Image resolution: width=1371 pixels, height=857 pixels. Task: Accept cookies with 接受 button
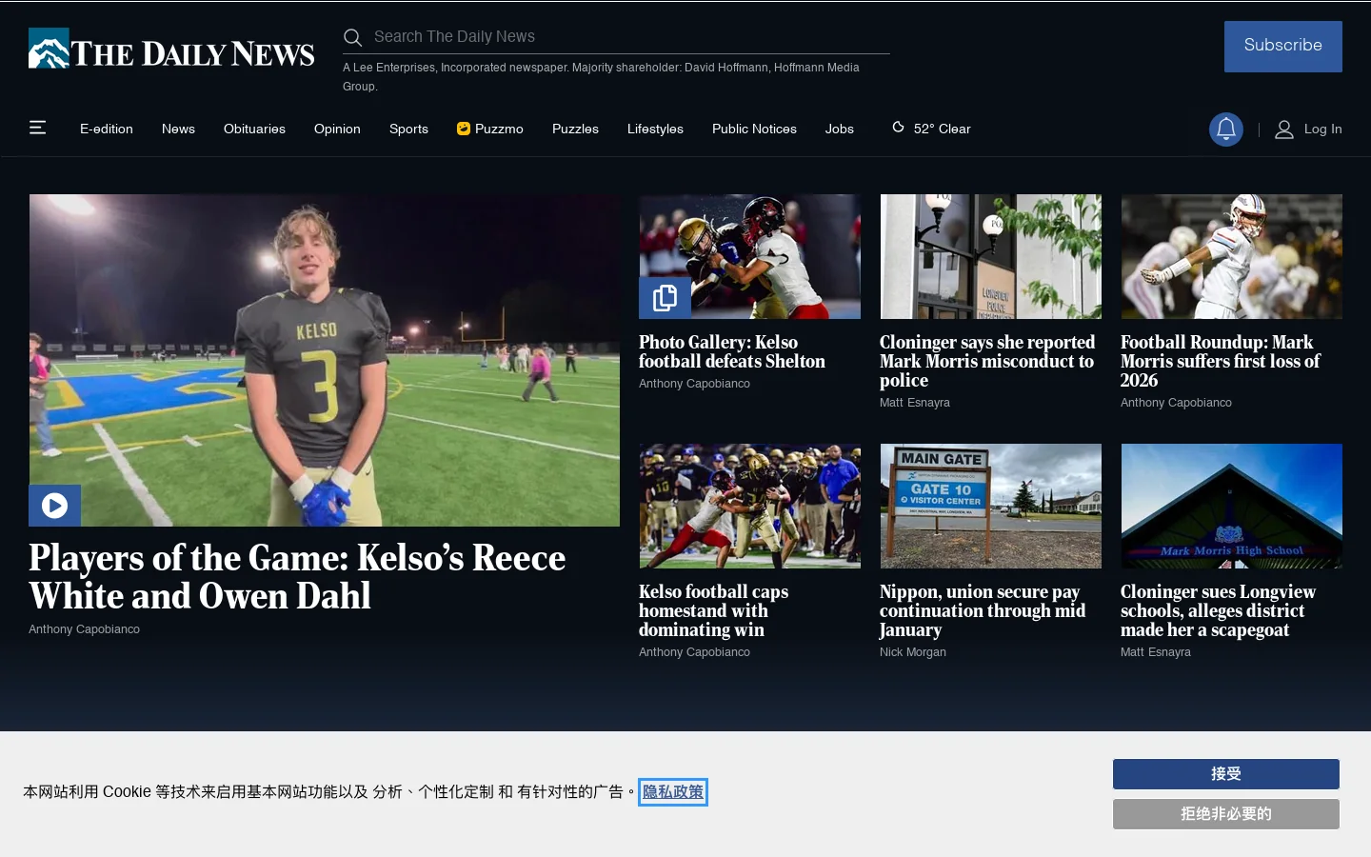pos(1226,774)
